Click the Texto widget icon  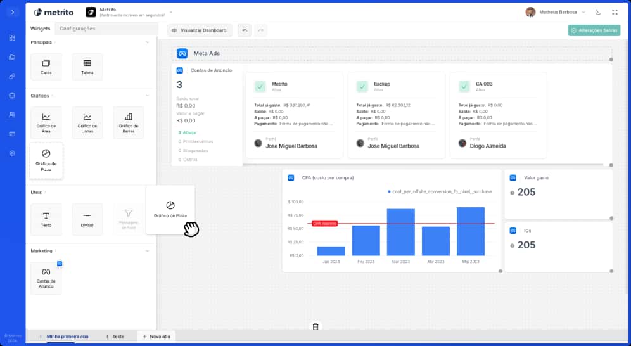point(46,215)
